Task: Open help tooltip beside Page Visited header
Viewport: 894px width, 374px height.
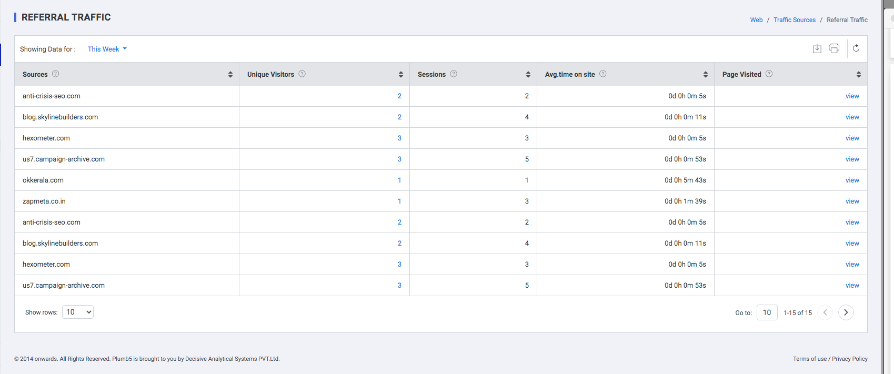Action: (769, 74)
